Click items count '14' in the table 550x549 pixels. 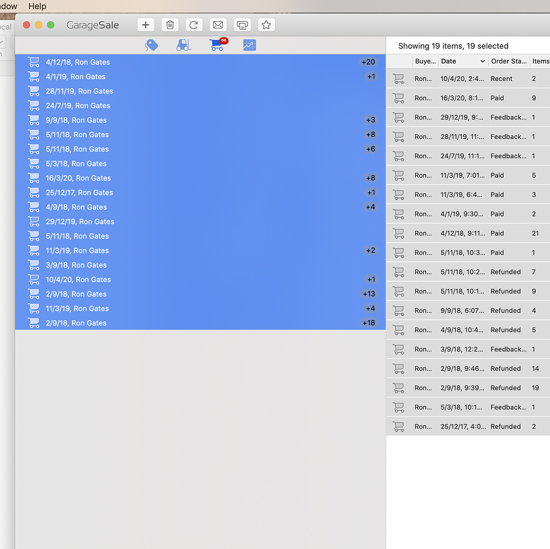pyautogui.click(x=535, y=368)
